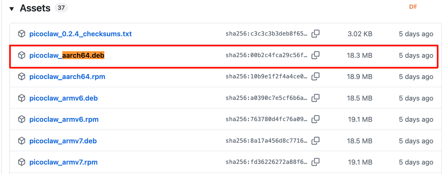Copy sha256 hash for picoclaw_armv6.rpm

tap(315, 119)
